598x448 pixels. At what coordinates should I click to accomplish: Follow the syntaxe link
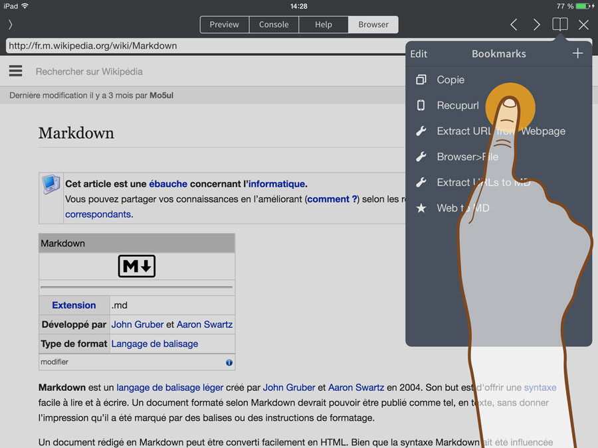point(540,388)
